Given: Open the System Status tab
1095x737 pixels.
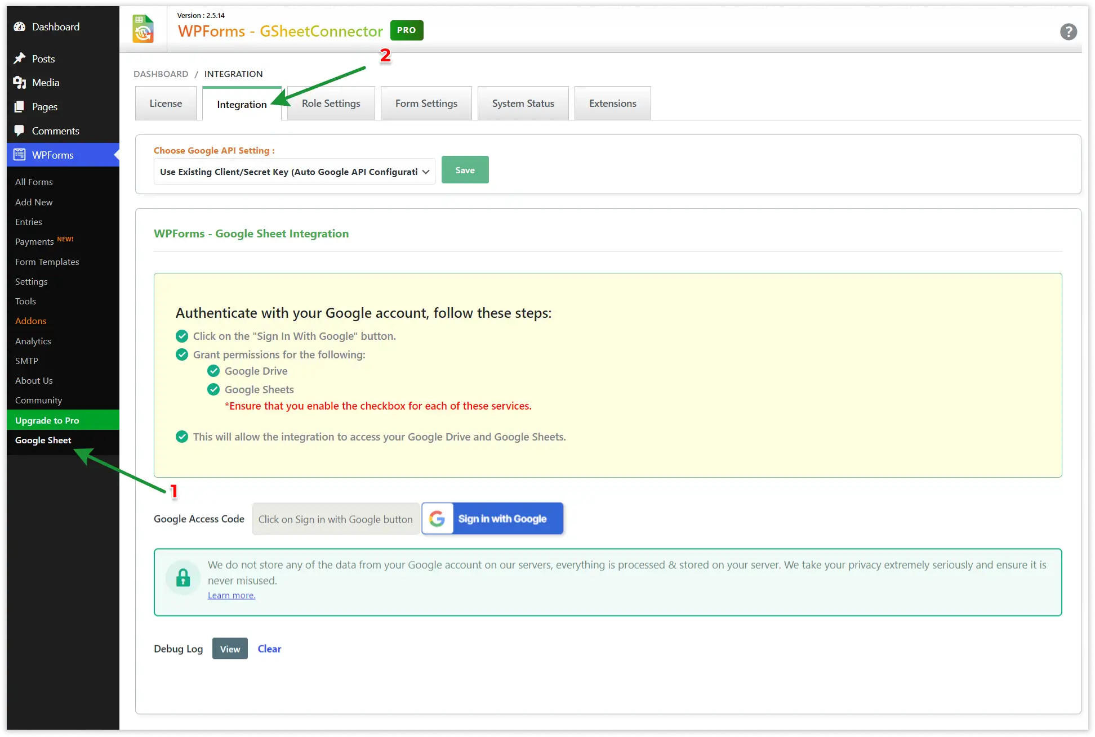Looking at the screenshot, I should pos(523,103).
